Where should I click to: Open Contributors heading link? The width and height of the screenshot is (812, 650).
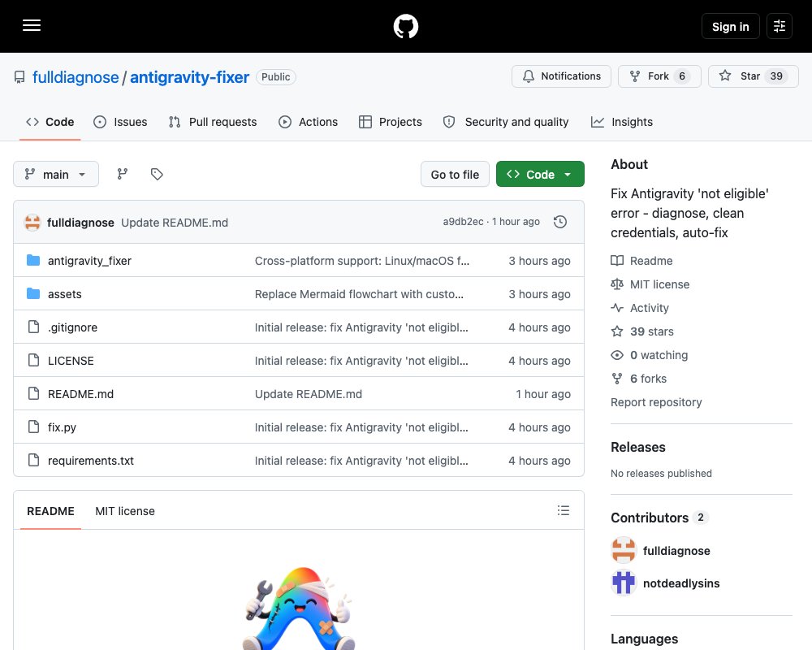point(659,518)
